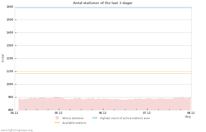Click the chart title Antal stationer
206x132 pixels.
(x=103, y=3)
